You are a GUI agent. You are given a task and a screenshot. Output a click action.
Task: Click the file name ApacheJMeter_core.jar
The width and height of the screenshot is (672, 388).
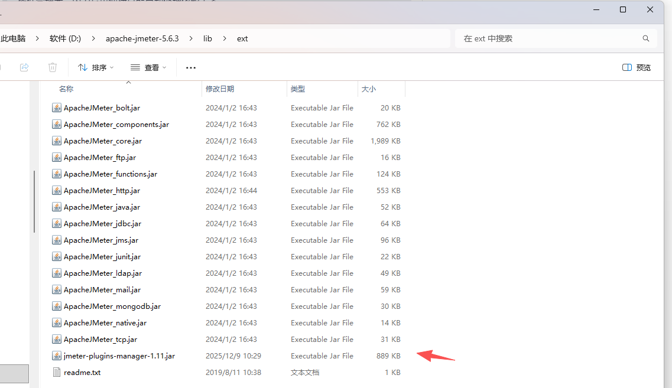pos(103,141)
